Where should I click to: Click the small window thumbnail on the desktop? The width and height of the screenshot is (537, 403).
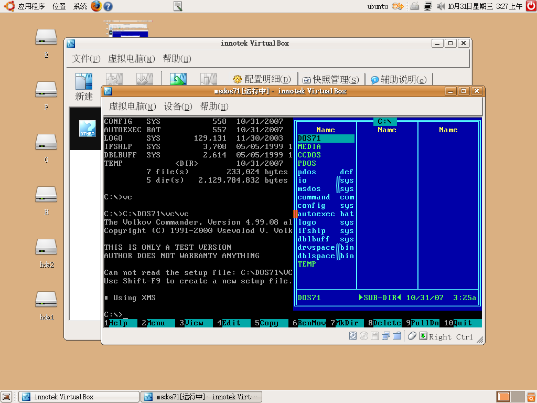pyautogui.click(x=128, y=29)
